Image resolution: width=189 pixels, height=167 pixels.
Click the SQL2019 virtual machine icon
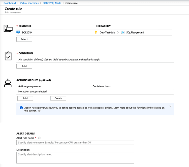[18, 32]
